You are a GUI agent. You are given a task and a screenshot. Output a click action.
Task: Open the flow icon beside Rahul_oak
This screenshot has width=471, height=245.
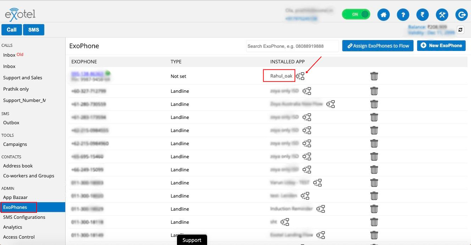(300, 76)
